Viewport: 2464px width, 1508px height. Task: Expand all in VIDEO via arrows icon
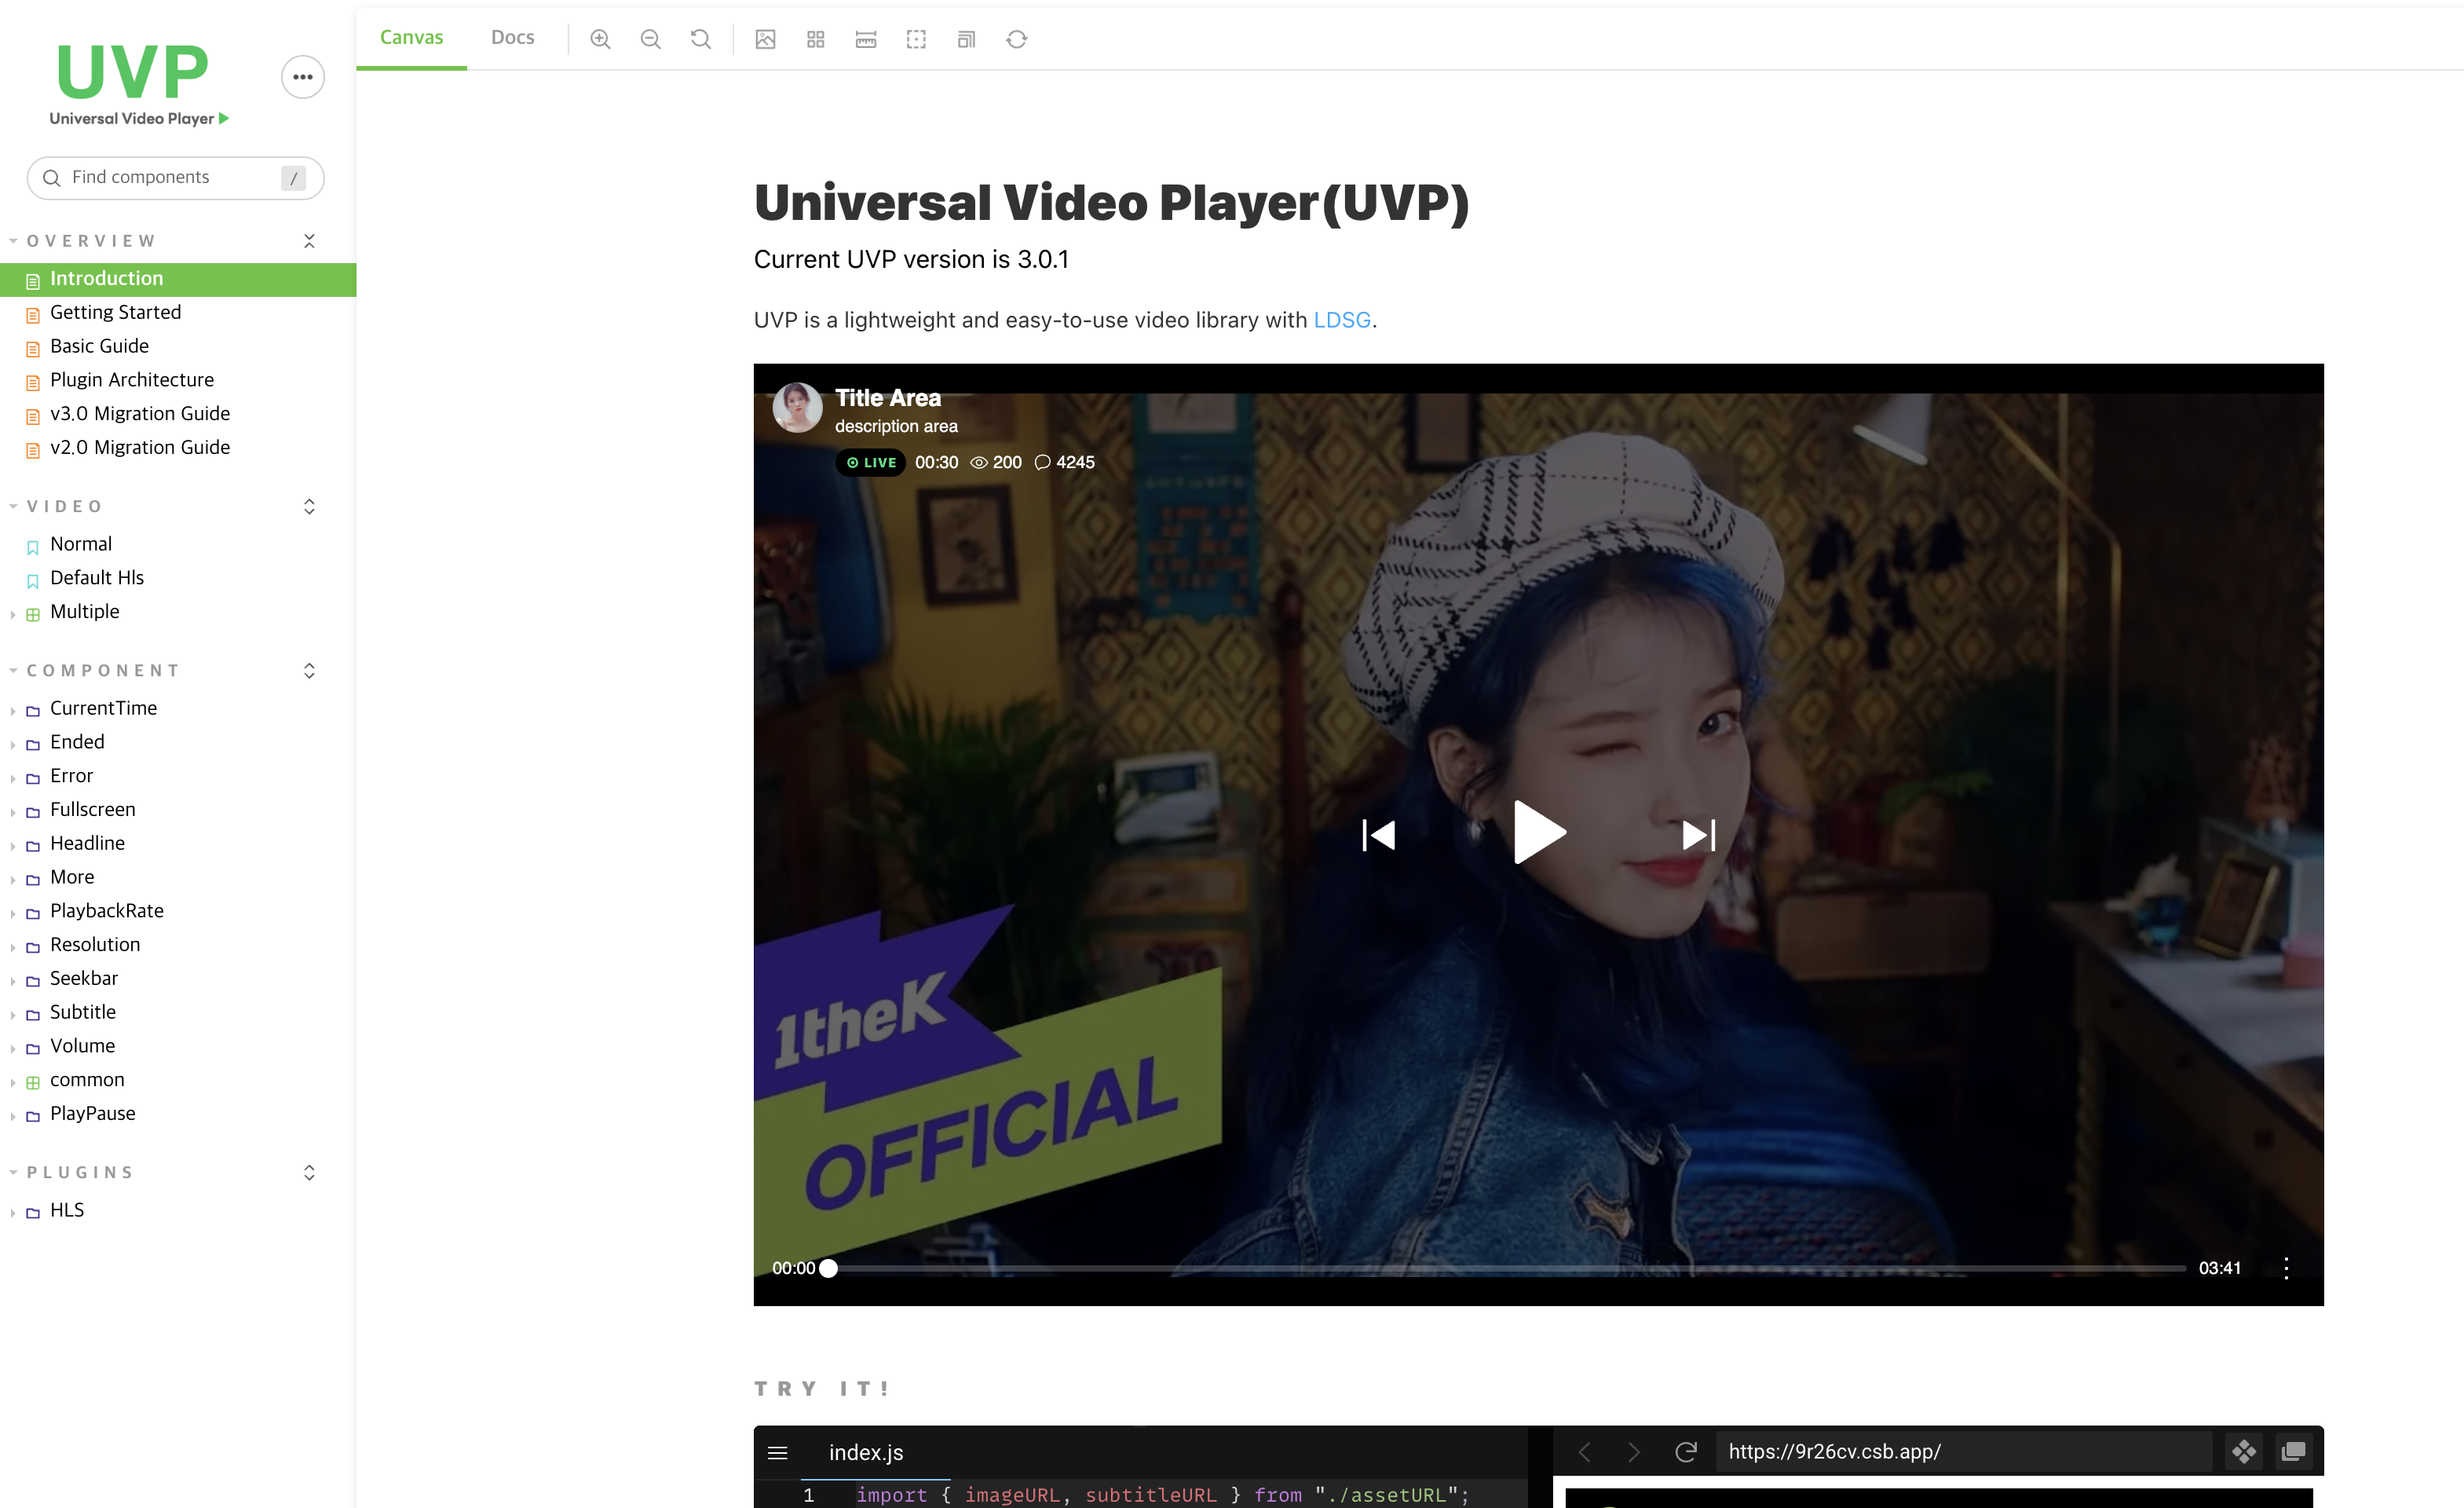pyautogui.click(x=309, y=506)
